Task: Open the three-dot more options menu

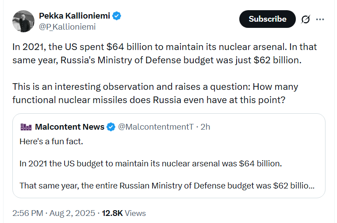Action: coord(320,19)
